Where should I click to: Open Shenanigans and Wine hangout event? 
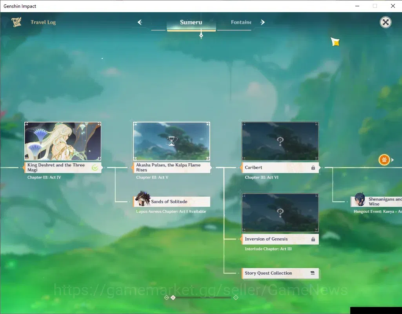tap(377, 202)
